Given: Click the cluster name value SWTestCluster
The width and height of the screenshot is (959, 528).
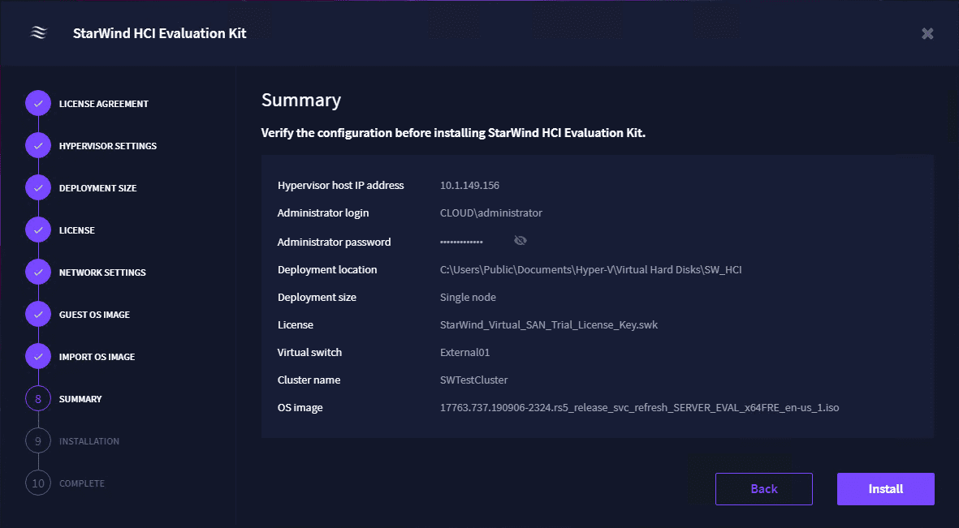Looking at the screenshot, I should (474, 380).
